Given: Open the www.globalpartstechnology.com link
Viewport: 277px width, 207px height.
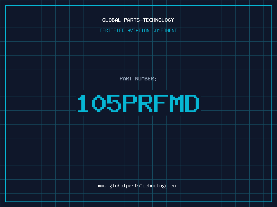Looking at the screenshot, I should coord(138,186).
